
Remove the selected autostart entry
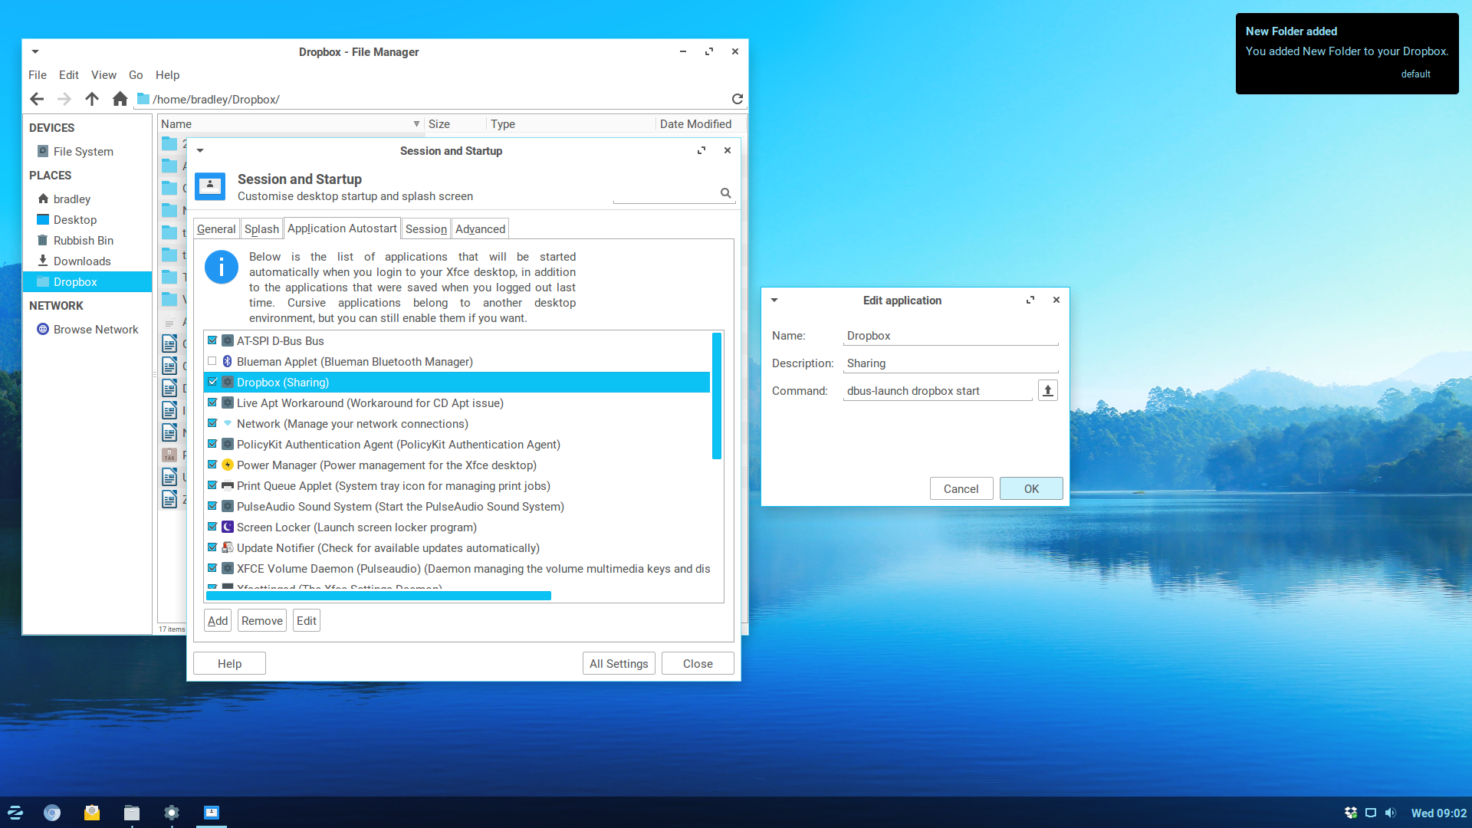coord(262,621)
